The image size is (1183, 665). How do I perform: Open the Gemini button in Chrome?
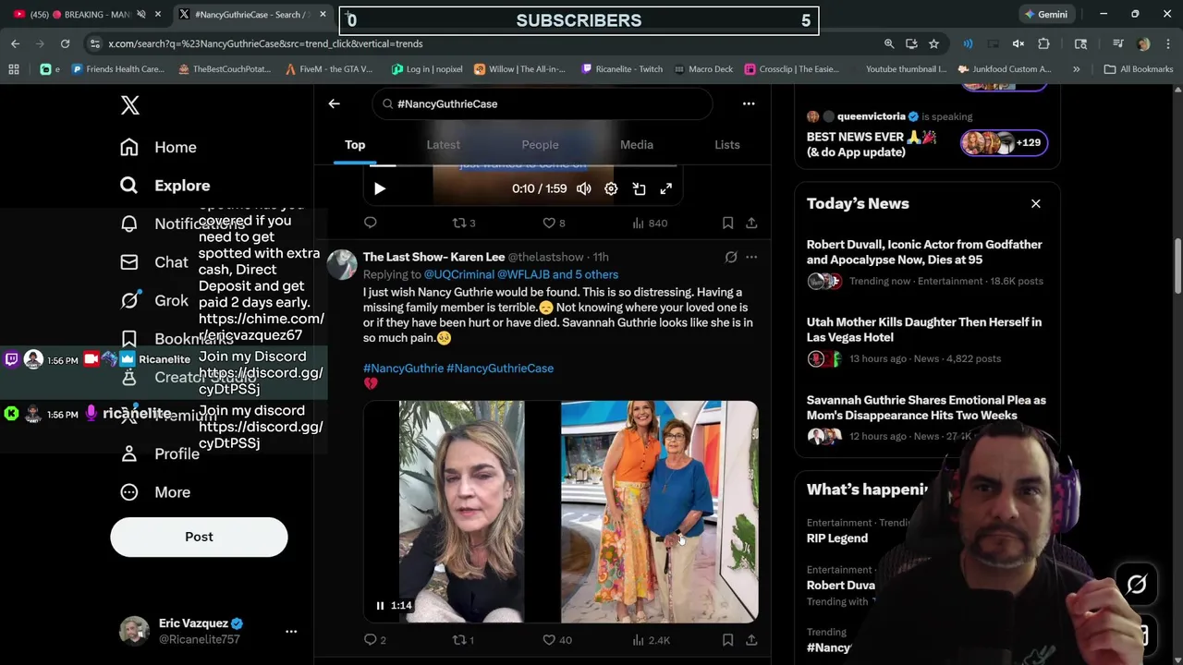(1047, 15)
